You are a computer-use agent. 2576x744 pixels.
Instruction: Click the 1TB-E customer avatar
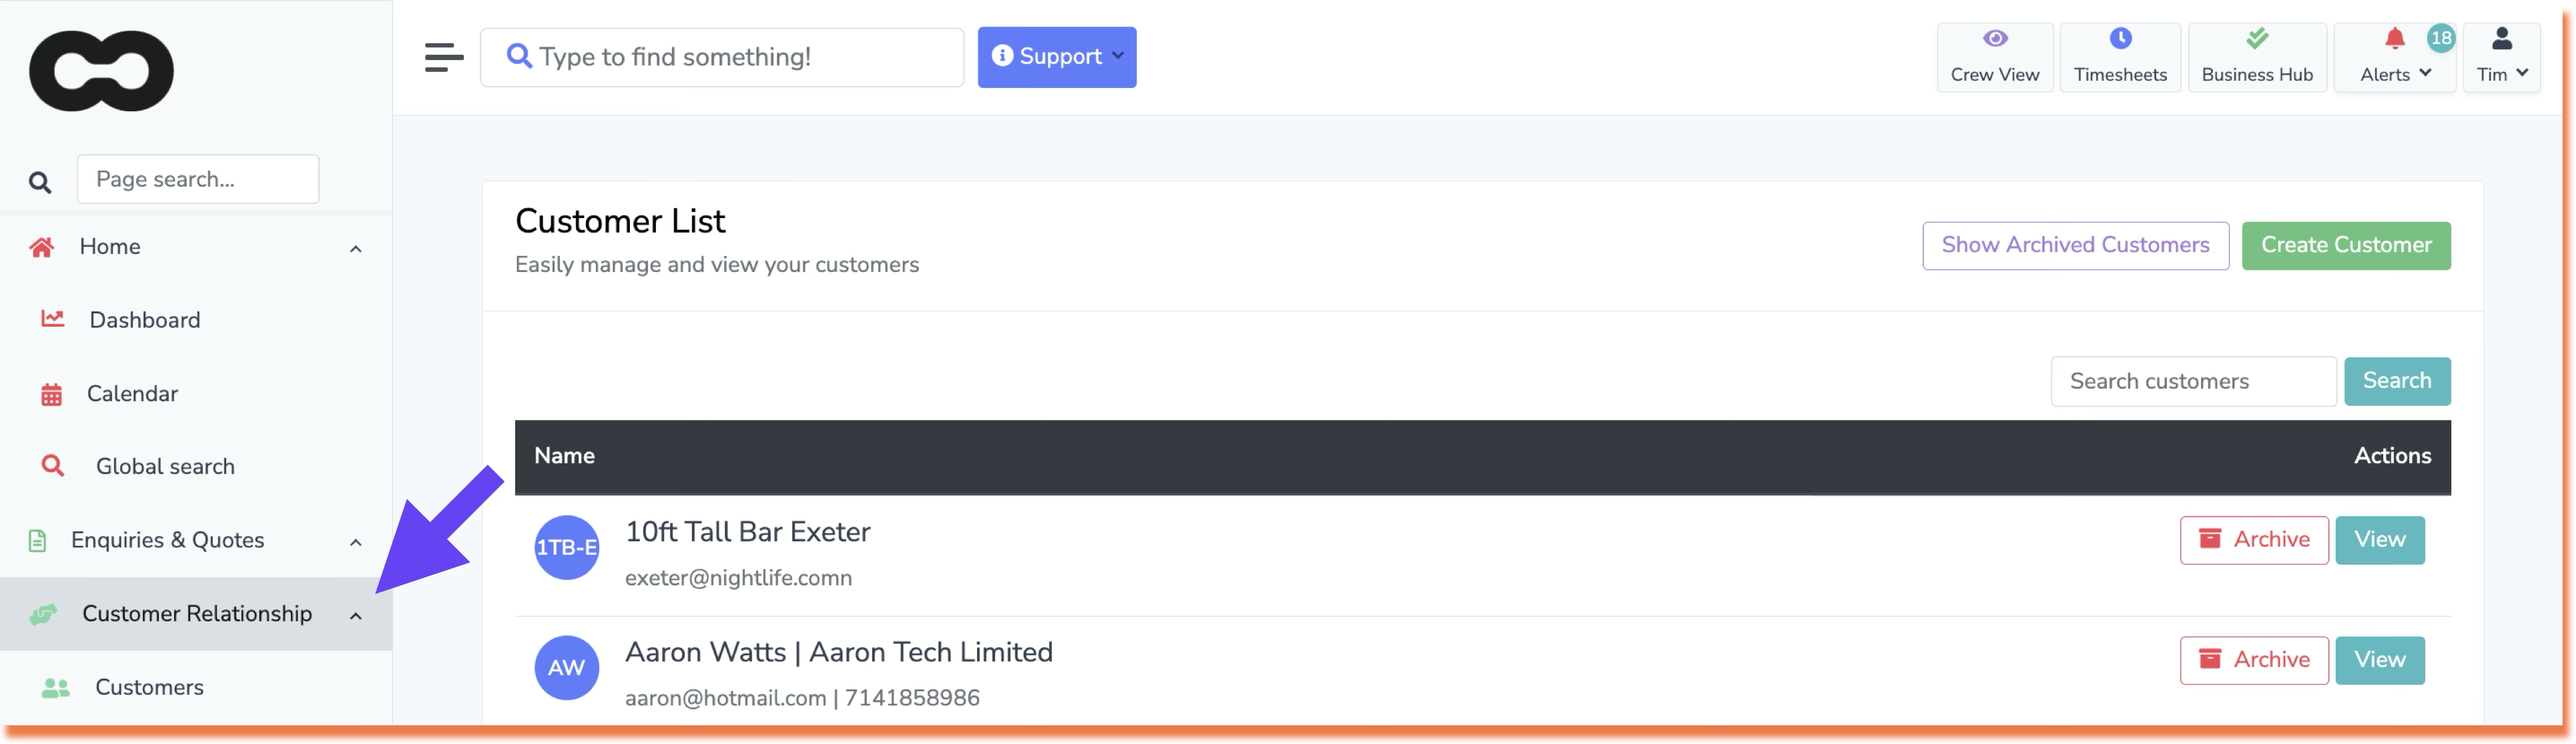566,547
